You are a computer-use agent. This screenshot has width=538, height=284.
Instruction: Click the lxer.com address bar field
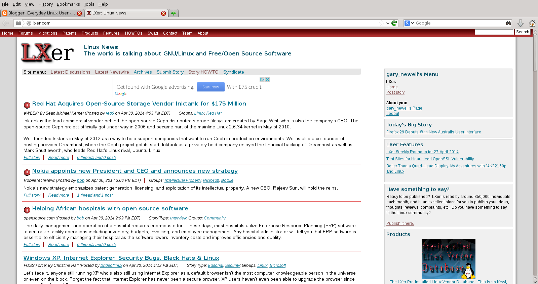205,23
